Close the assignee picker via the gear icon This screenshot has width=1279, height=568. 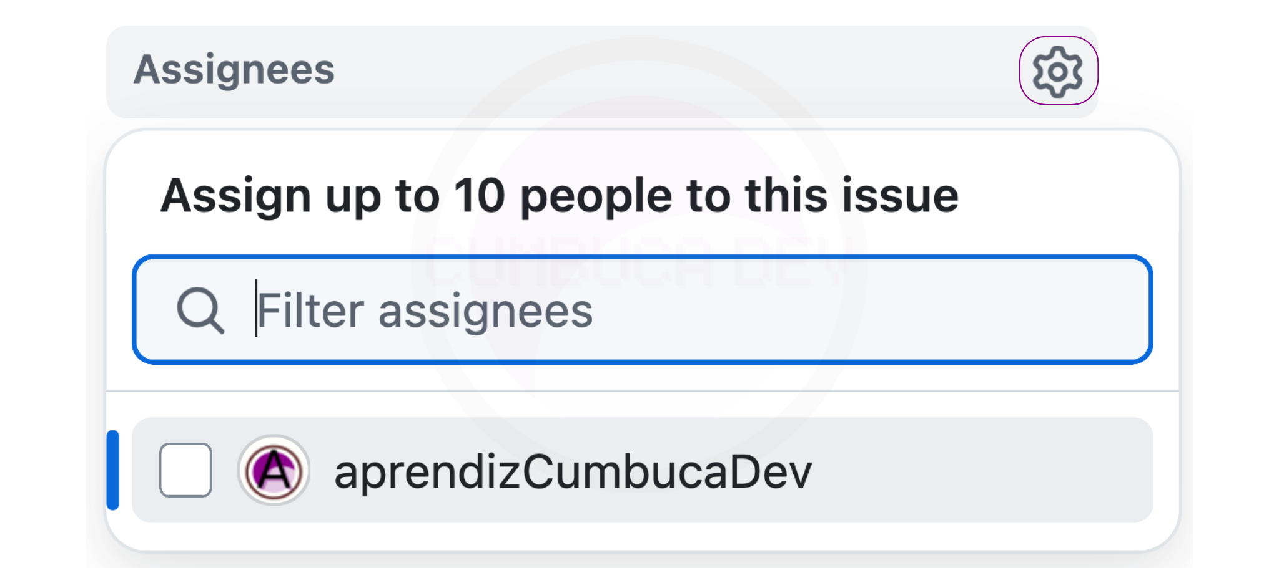(1058, 71)
